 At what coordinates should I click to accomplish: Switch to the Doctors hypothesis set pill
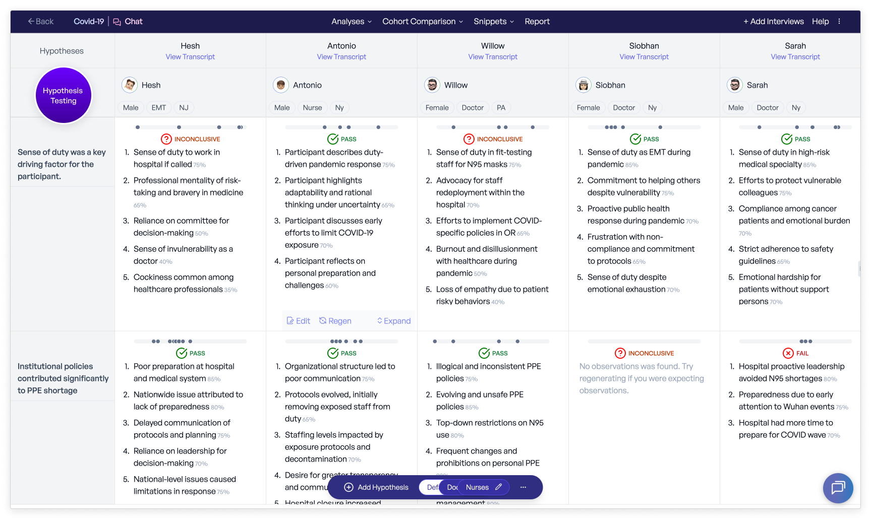click(451, 487)
